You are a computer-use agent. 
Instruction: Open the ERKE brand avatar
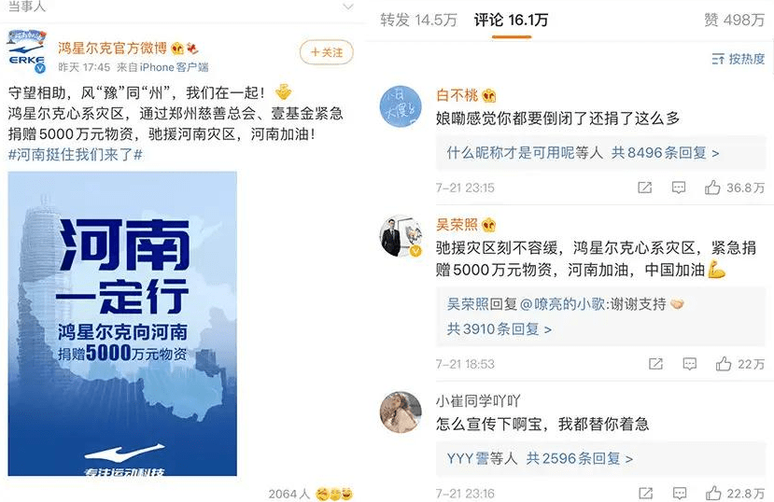[x=27, y=51]
